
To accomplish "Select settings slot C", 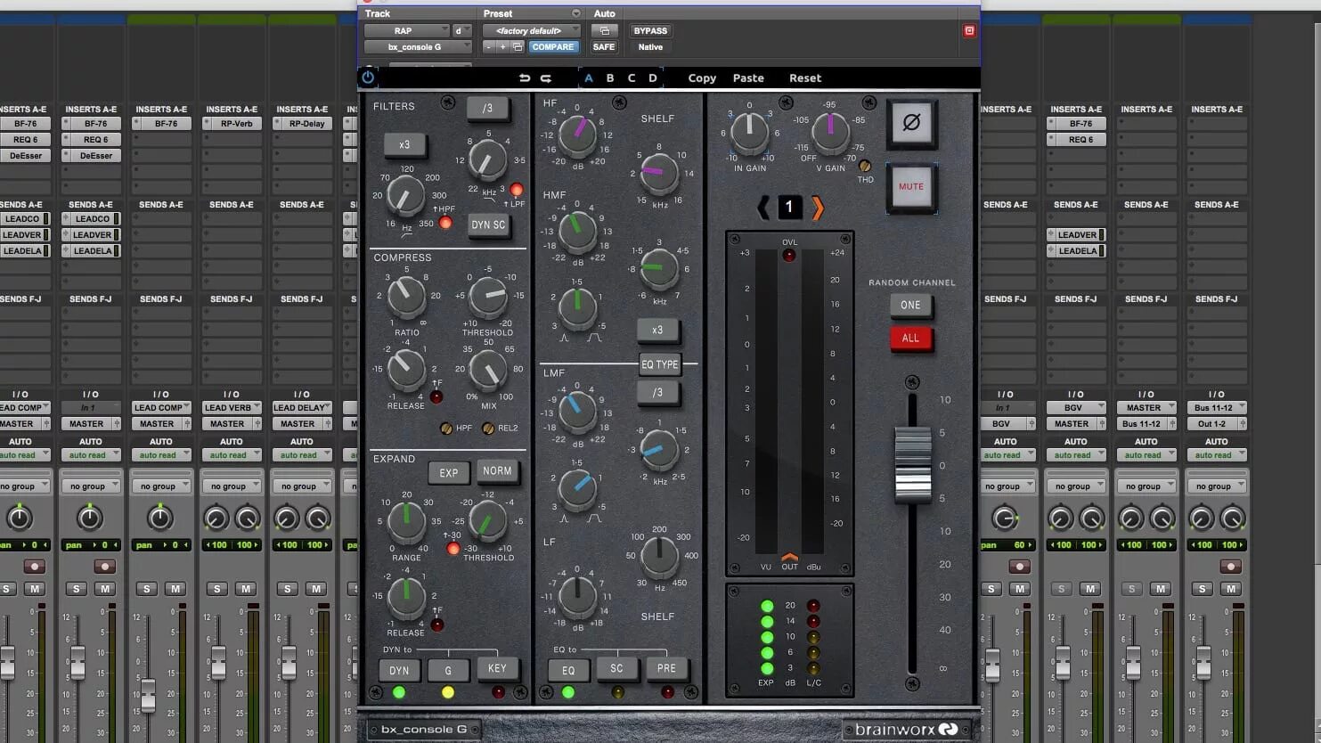I will point(632,78).
